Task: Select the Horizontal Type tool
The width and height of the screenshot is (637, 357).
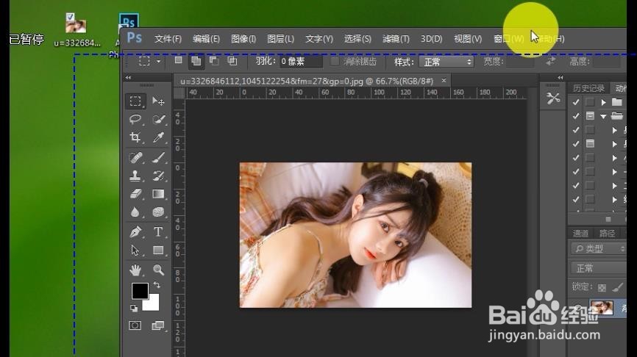Action: (x=158, y=231)
